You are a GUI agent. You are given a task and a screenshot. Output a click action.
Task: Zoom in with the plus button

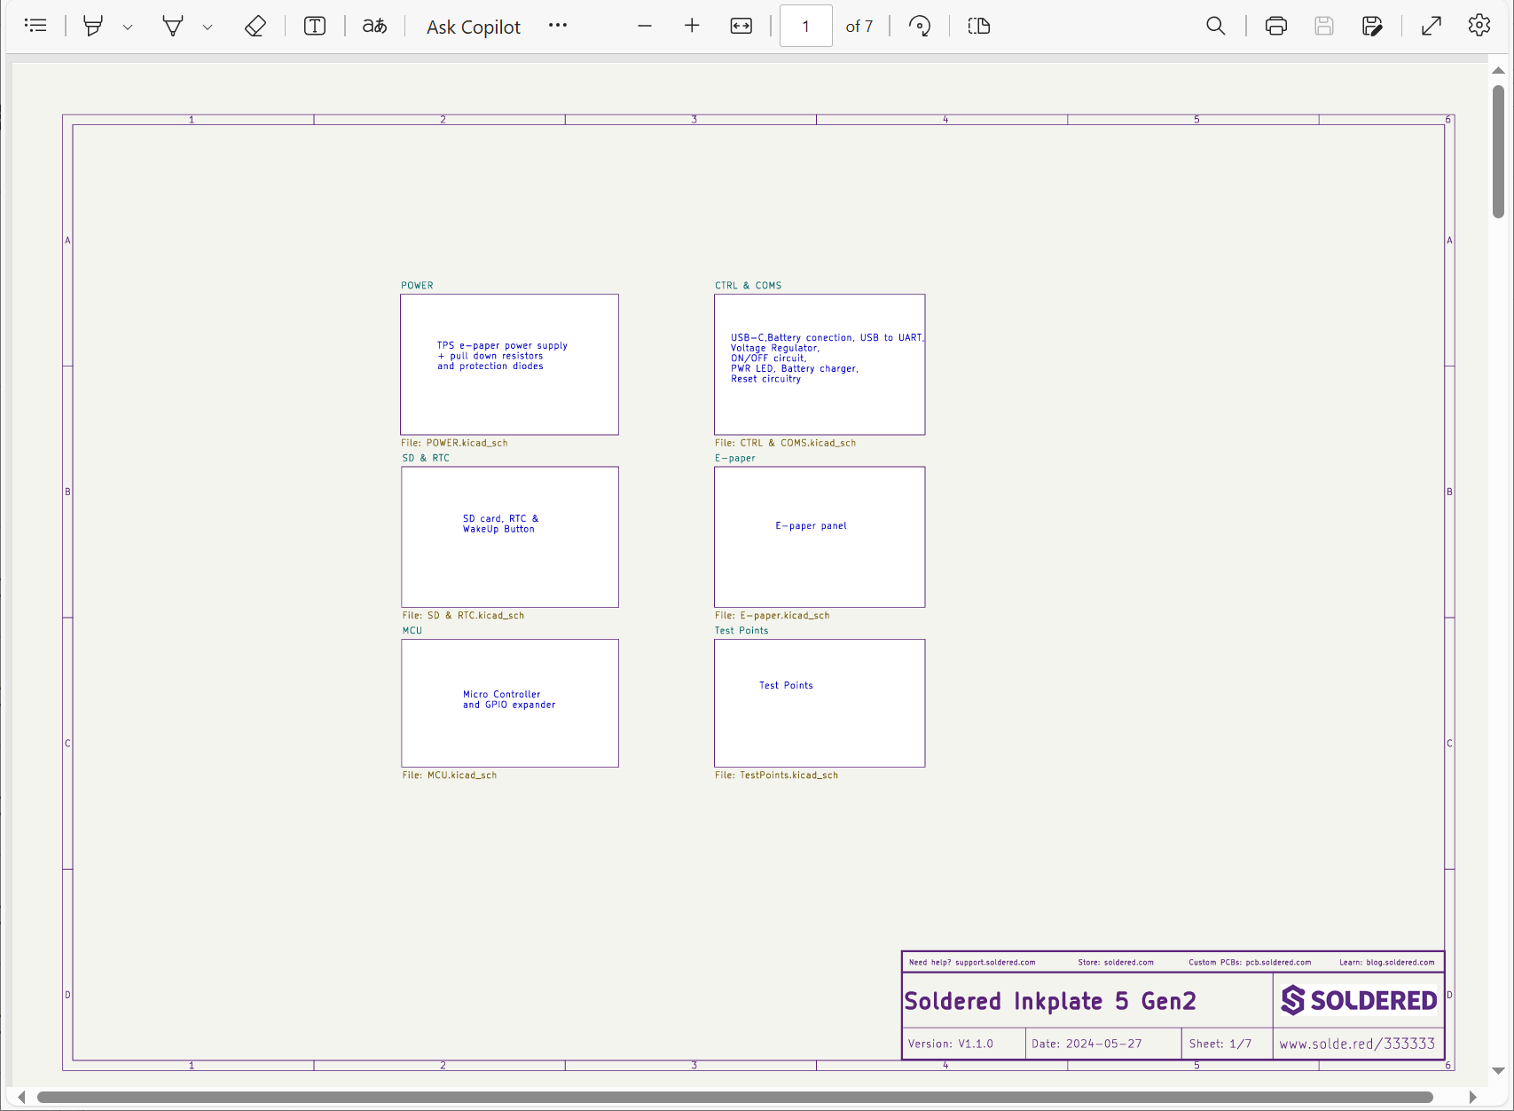pos(692,26)
